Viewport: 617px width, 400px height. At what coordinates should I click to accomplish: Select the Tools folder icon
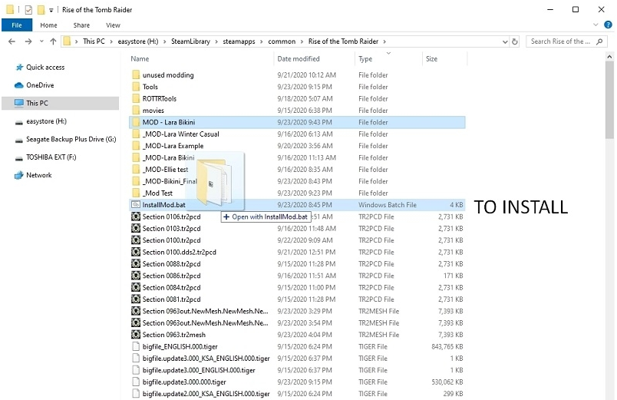136,87
